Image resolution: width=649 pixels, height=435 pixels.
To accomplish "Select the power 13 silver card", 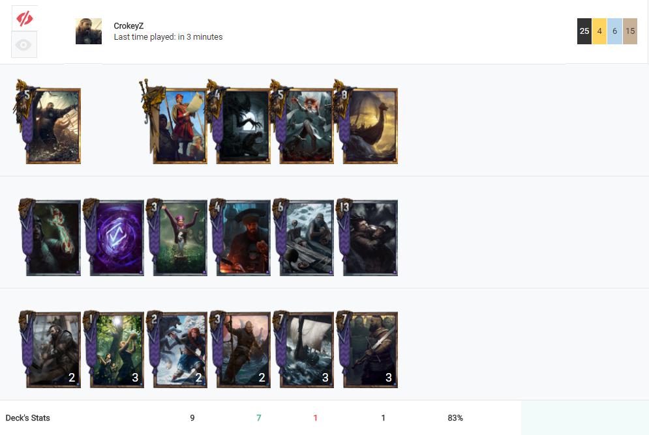I will pyautogui.click(x=367, y=237).
